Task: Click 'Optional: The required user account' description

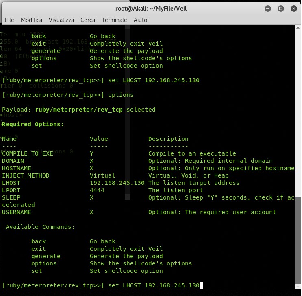Action: (212, 212)
